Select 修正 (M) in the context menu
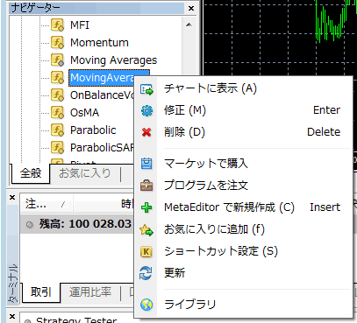This screenshot has height=323, width=357. tap(244, 110)
